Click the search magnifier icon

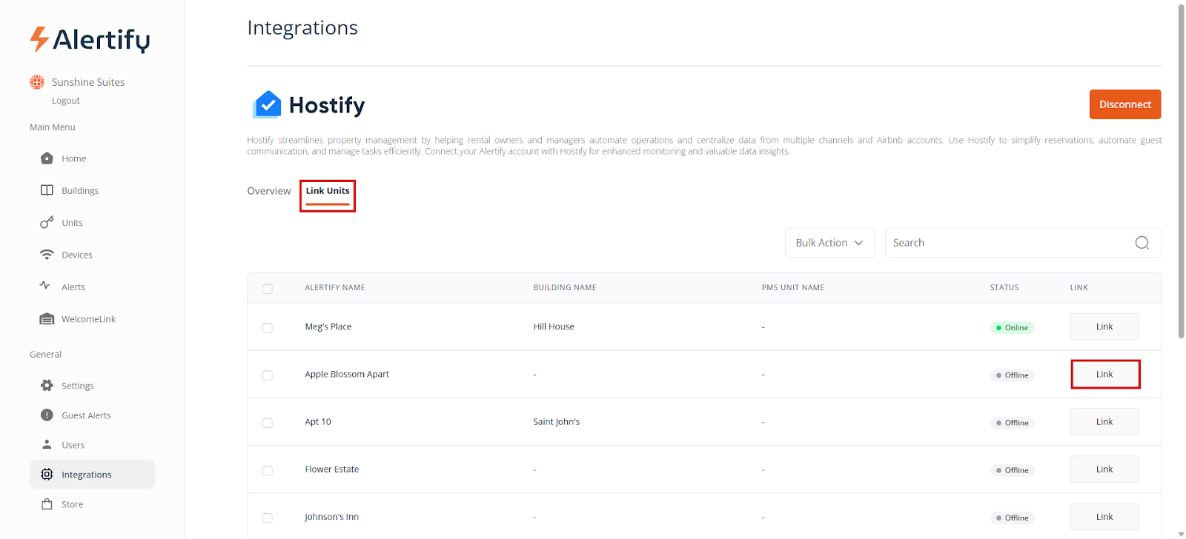point(1142,243)
